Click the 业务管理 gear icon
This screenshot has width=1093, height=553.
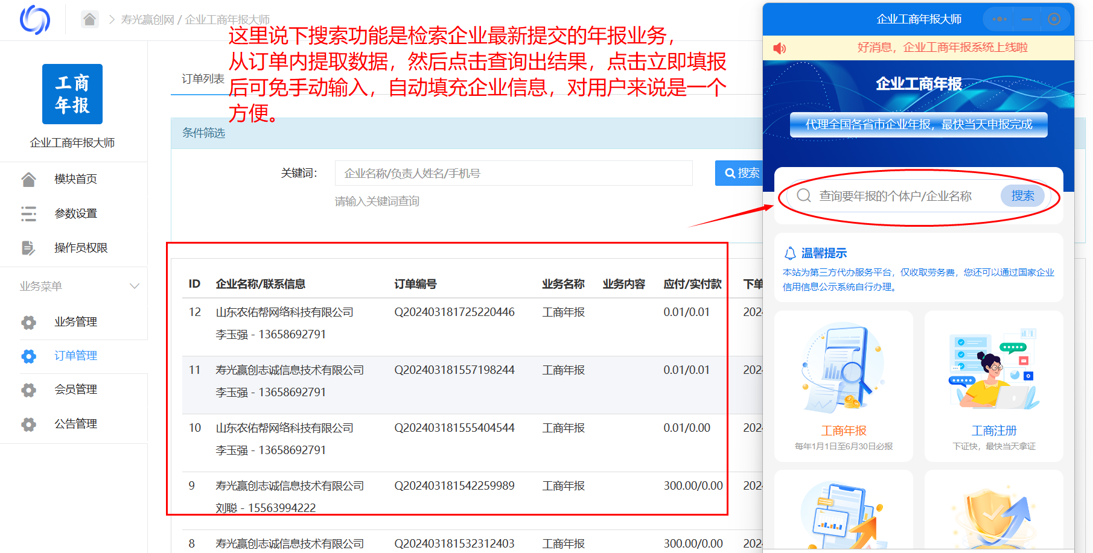(x=28, y=322)
